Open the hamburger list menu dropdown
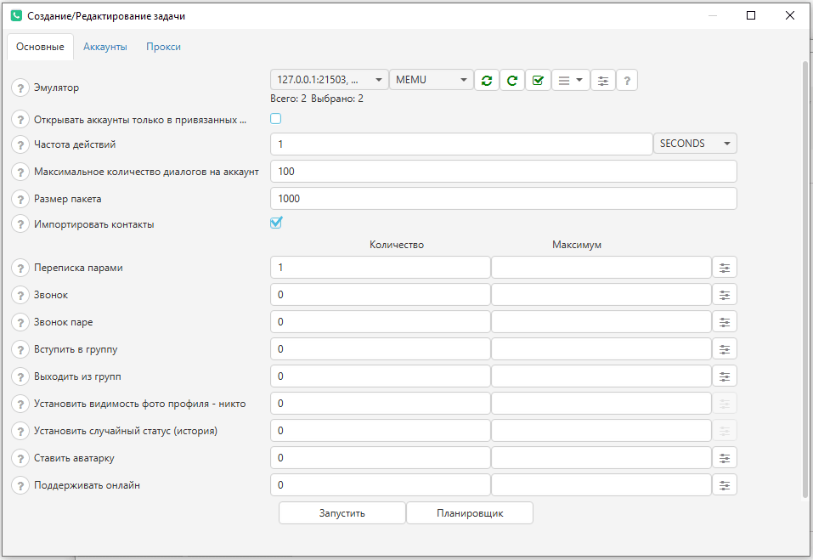813x560 pixels. point(570,81)
